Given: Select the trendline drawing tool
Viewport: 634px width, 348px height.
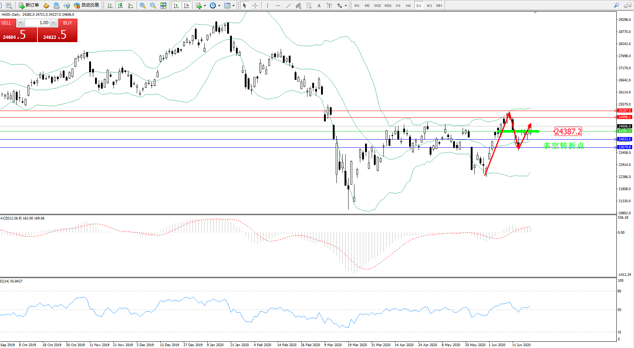Looking at the screenshot, I should 288,5.
